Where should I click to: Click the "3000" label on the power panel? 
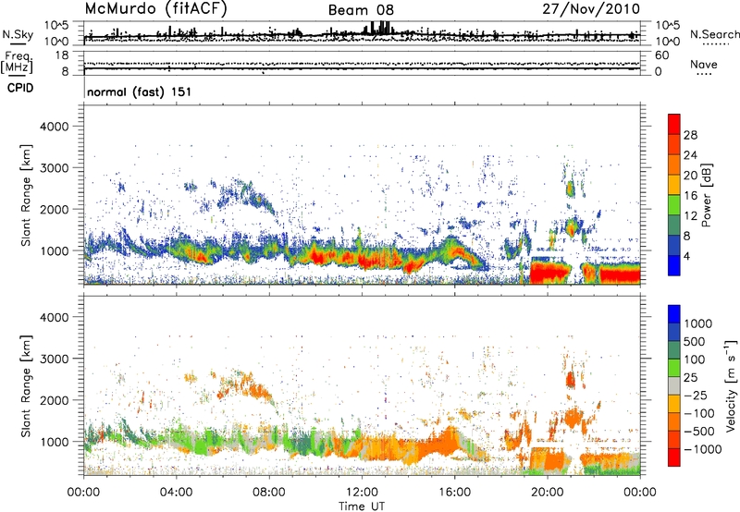coord(54,168)
